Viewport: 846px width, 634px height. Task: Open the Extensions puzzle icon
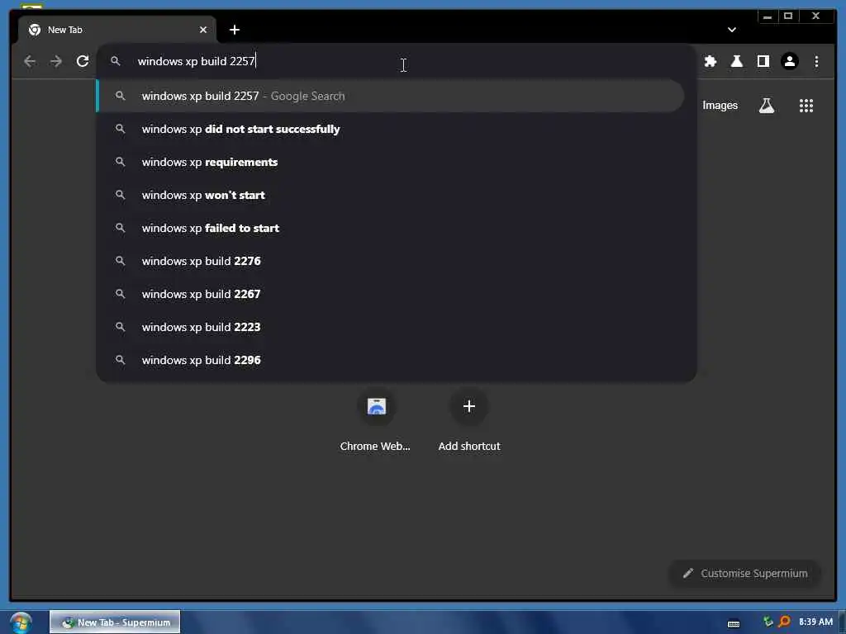711,61
